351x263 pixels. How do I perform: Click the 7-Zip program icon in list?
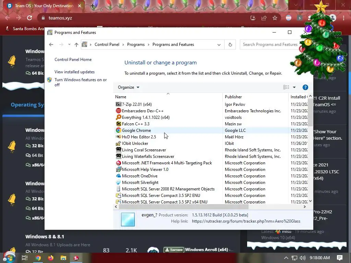pyautogui.click(x=118, y=104)
